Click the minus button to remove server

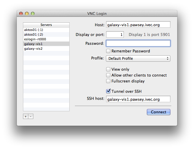click(x=31, y=116)
